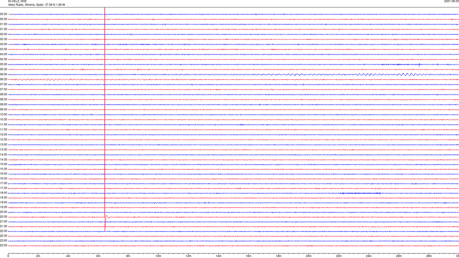Select the 20:30 trace time label
This screenshot has width=459, height=258.
click(x=3, y=217)
